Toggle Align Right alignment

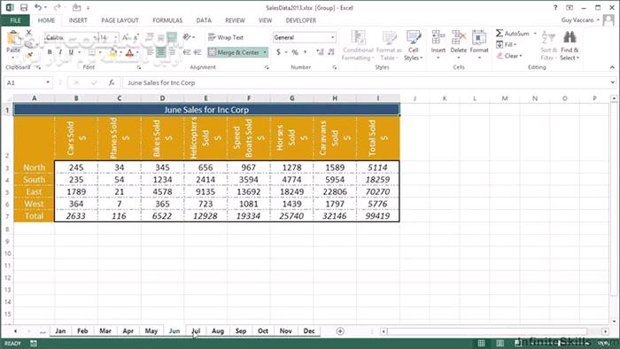pyautogui.click(x=172, y=52)
